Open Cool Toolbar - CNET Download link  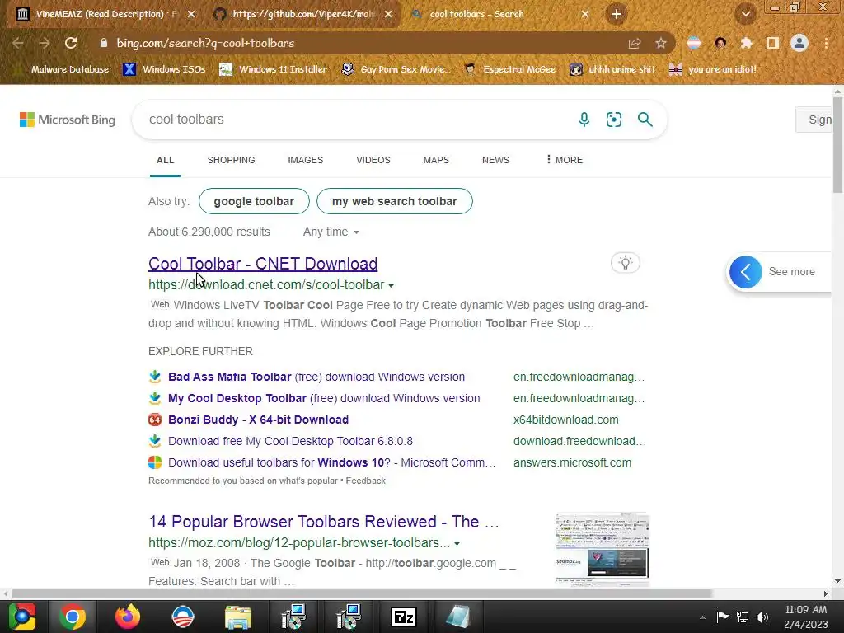tap(263, 264)
